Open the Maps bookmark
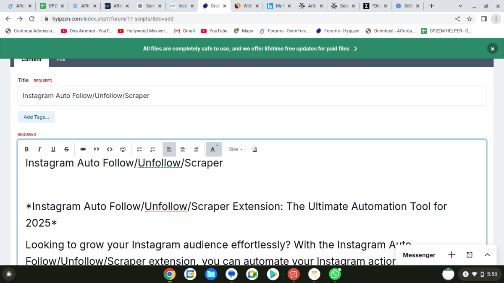This screenshot has width=504, height=283. click(244, 31)
